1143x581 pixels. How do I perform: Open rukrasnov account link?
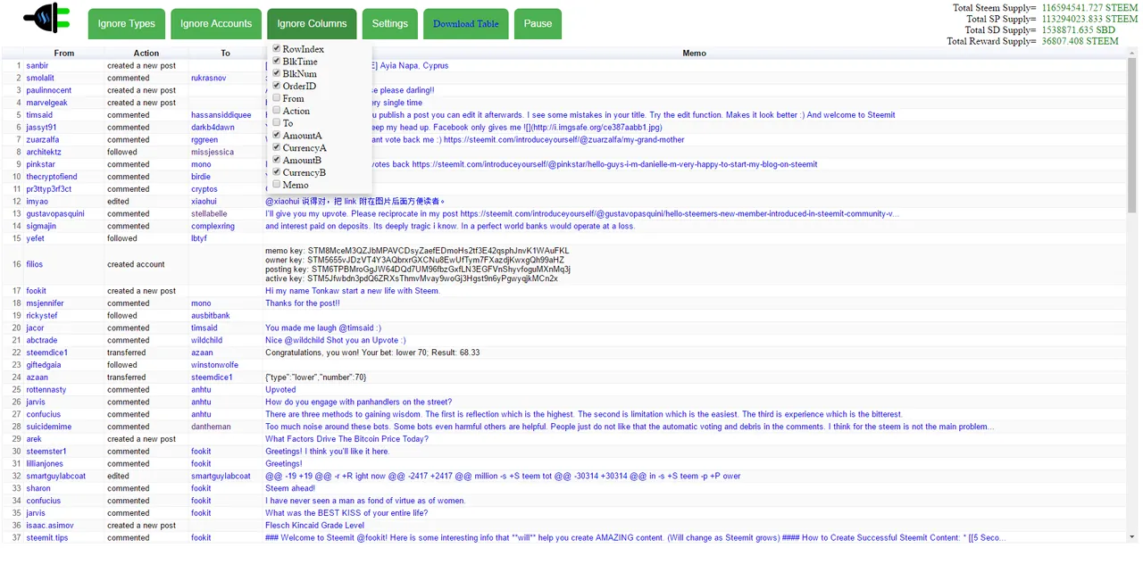coord(209,79)
